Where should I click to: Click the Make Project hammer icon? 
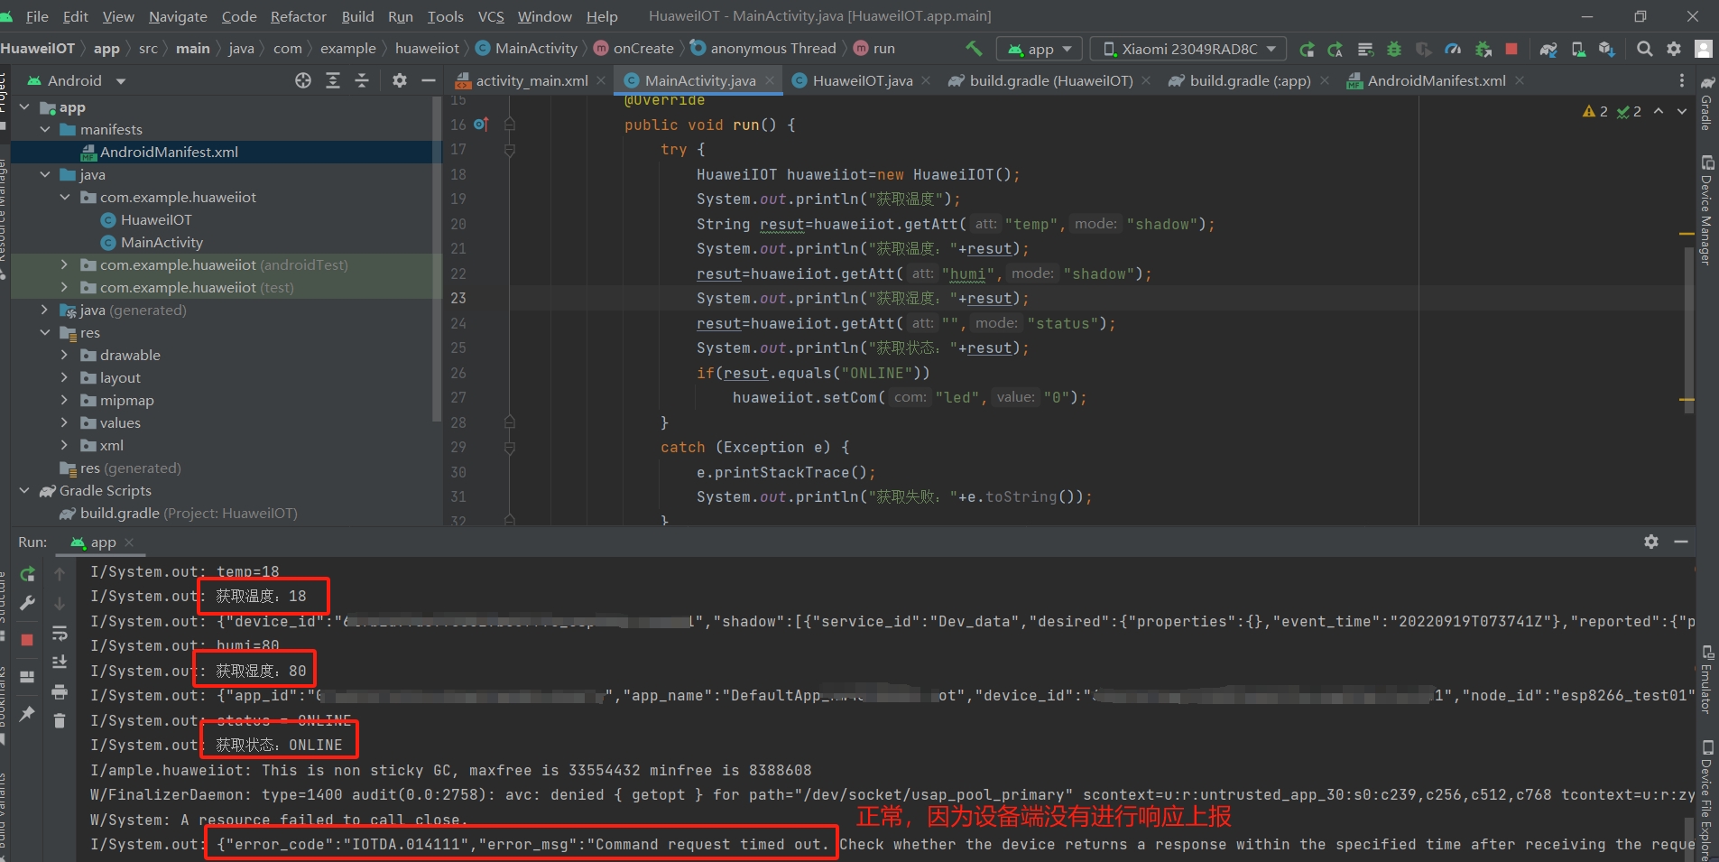(974, 48)
